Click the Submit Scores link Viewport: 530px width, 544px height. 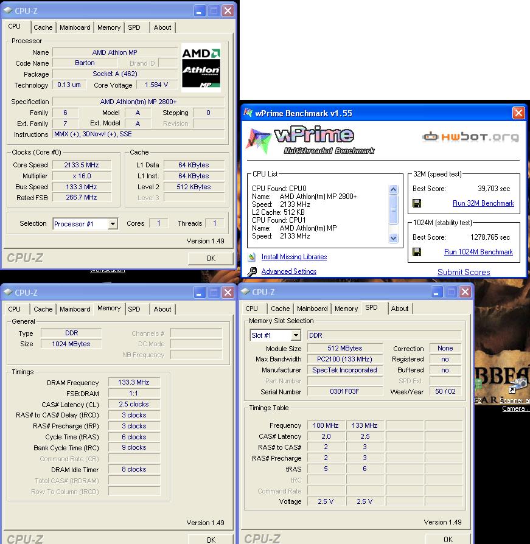(464, 273)
